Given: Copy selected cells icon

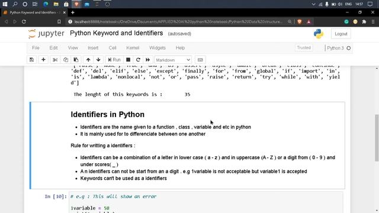Looking at the screenshot, I should pyautogui.click(x=66, y=60).
